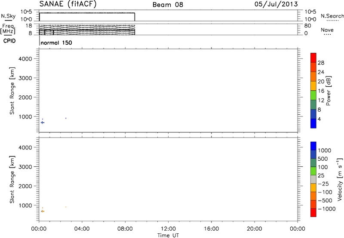Click the 2000 label on velocity panel range axis
The height and width of the screenshot is (238, 344).
point(25,186)
